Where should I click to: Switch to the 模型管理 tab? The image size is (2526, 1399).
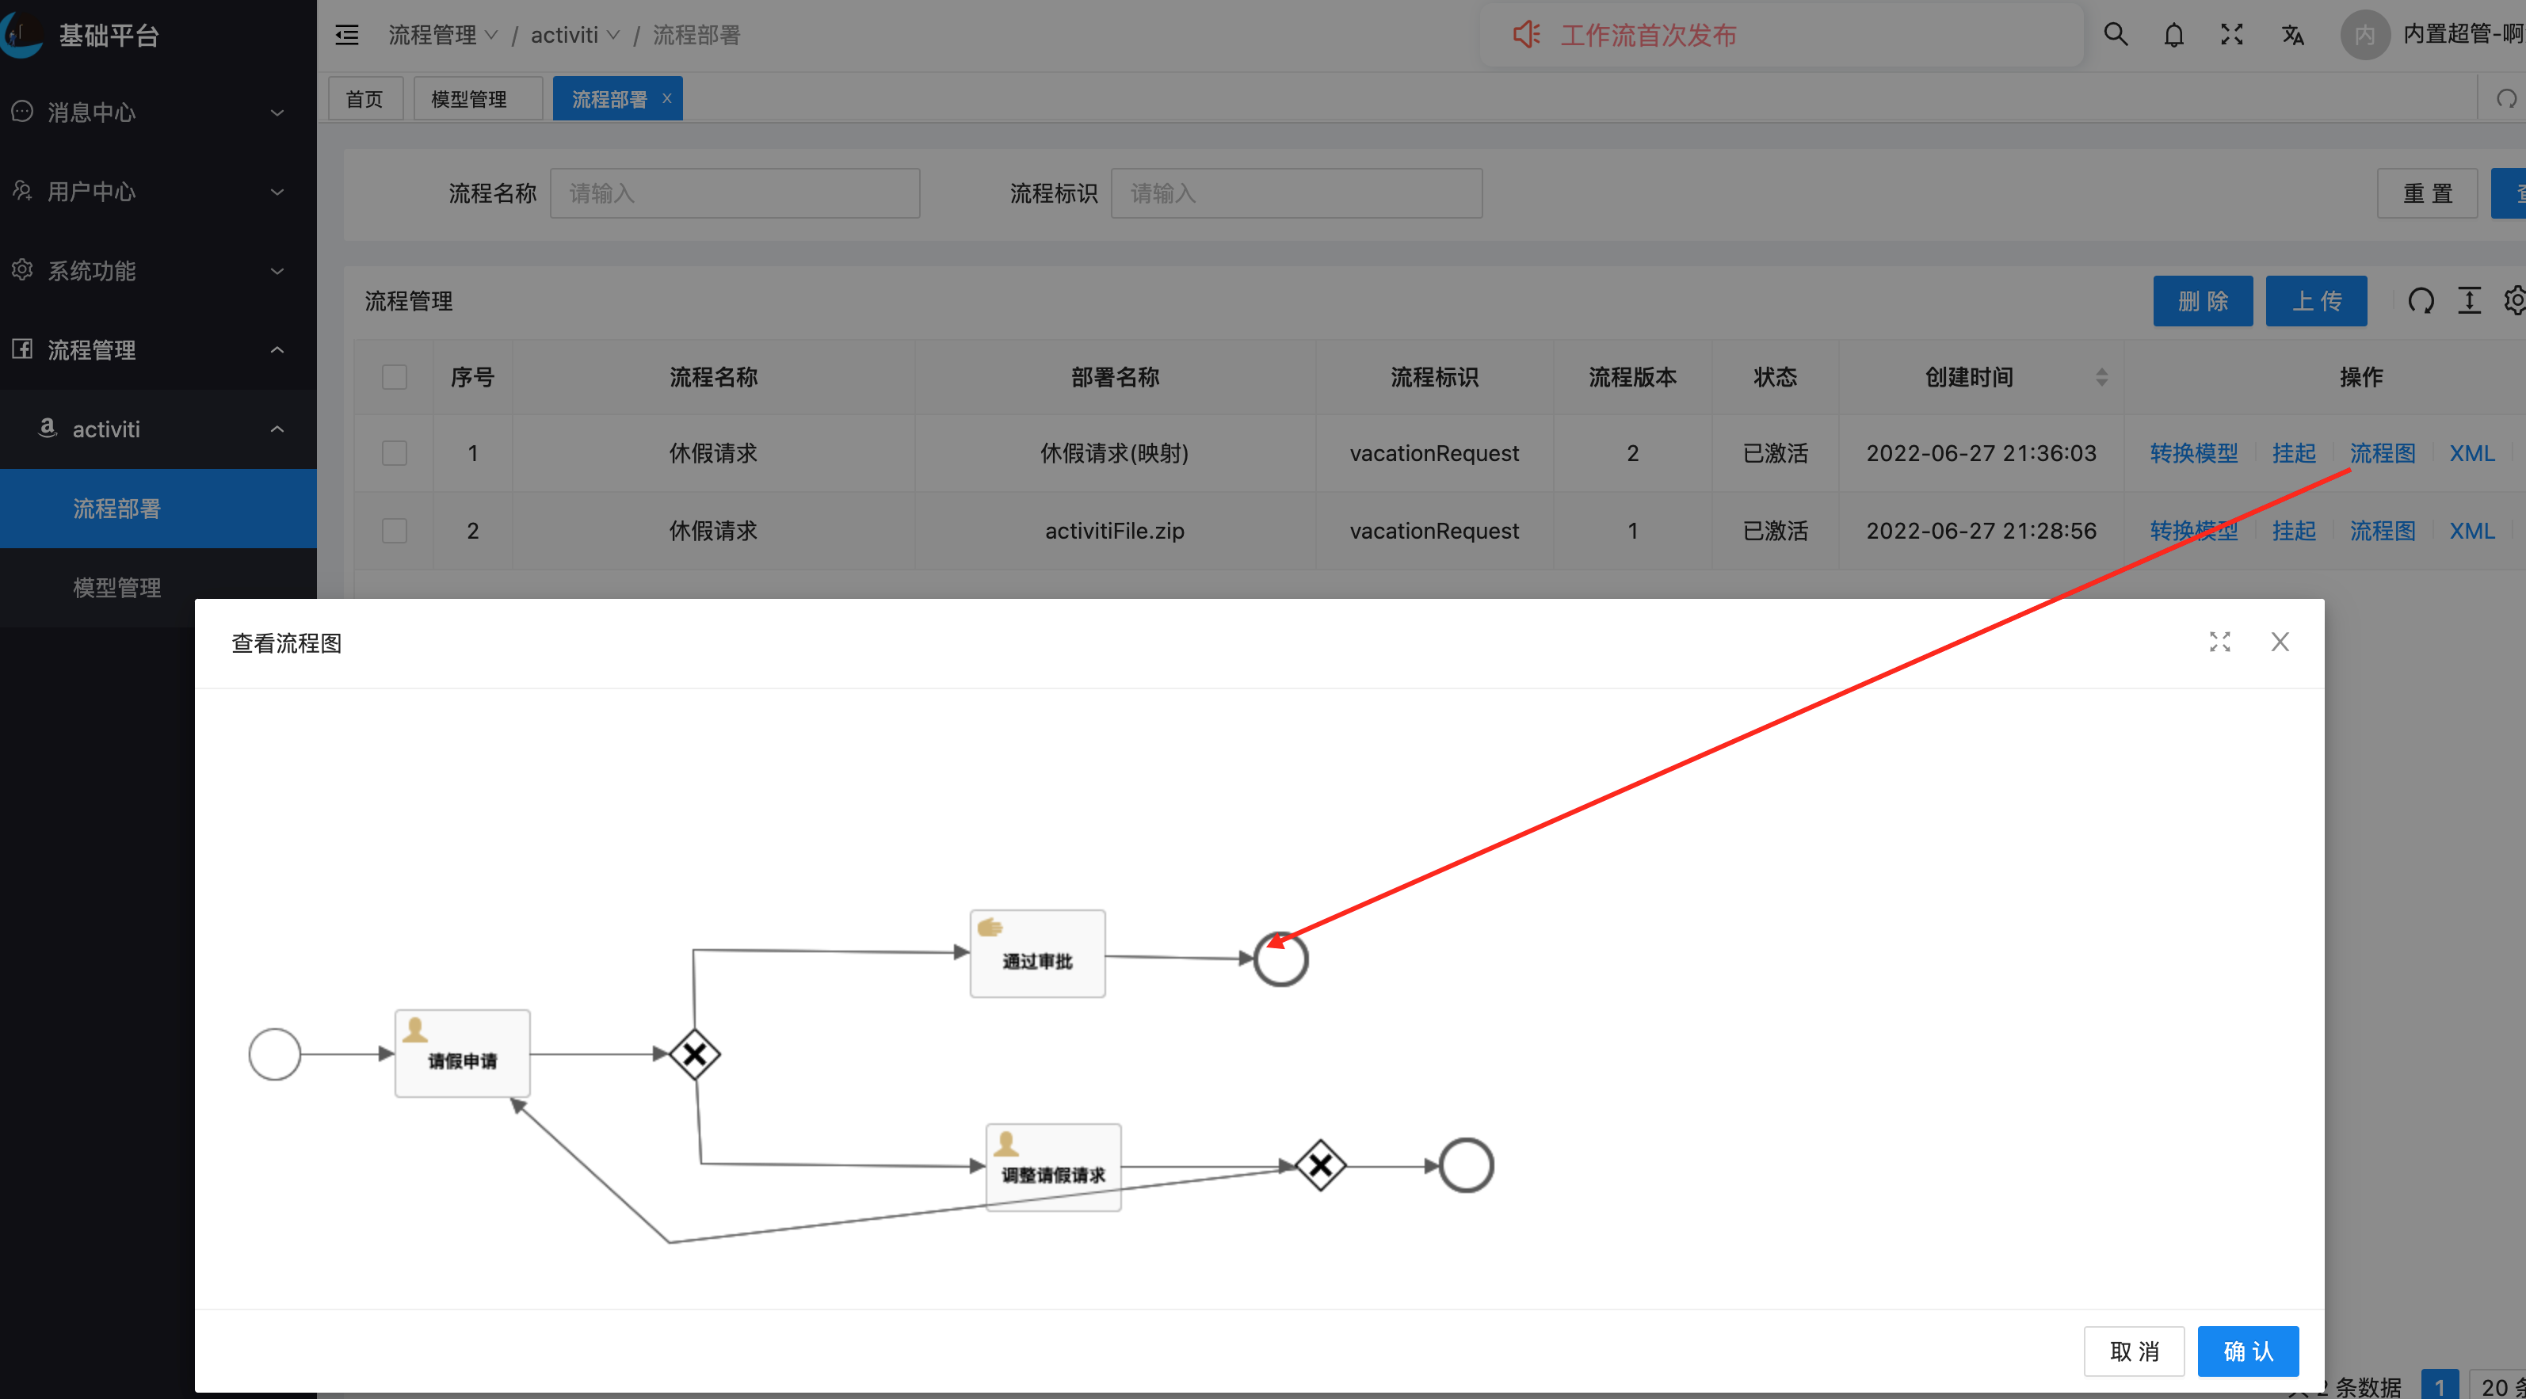click(470, 99)
